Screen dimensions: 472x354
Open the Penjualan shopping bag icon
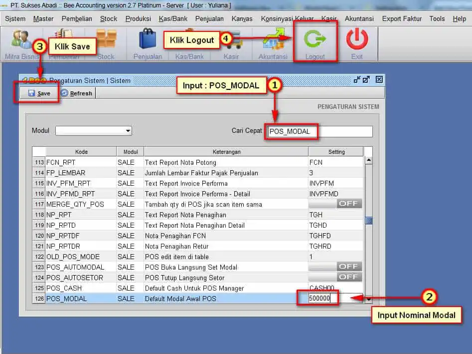[x=148, y=38]
